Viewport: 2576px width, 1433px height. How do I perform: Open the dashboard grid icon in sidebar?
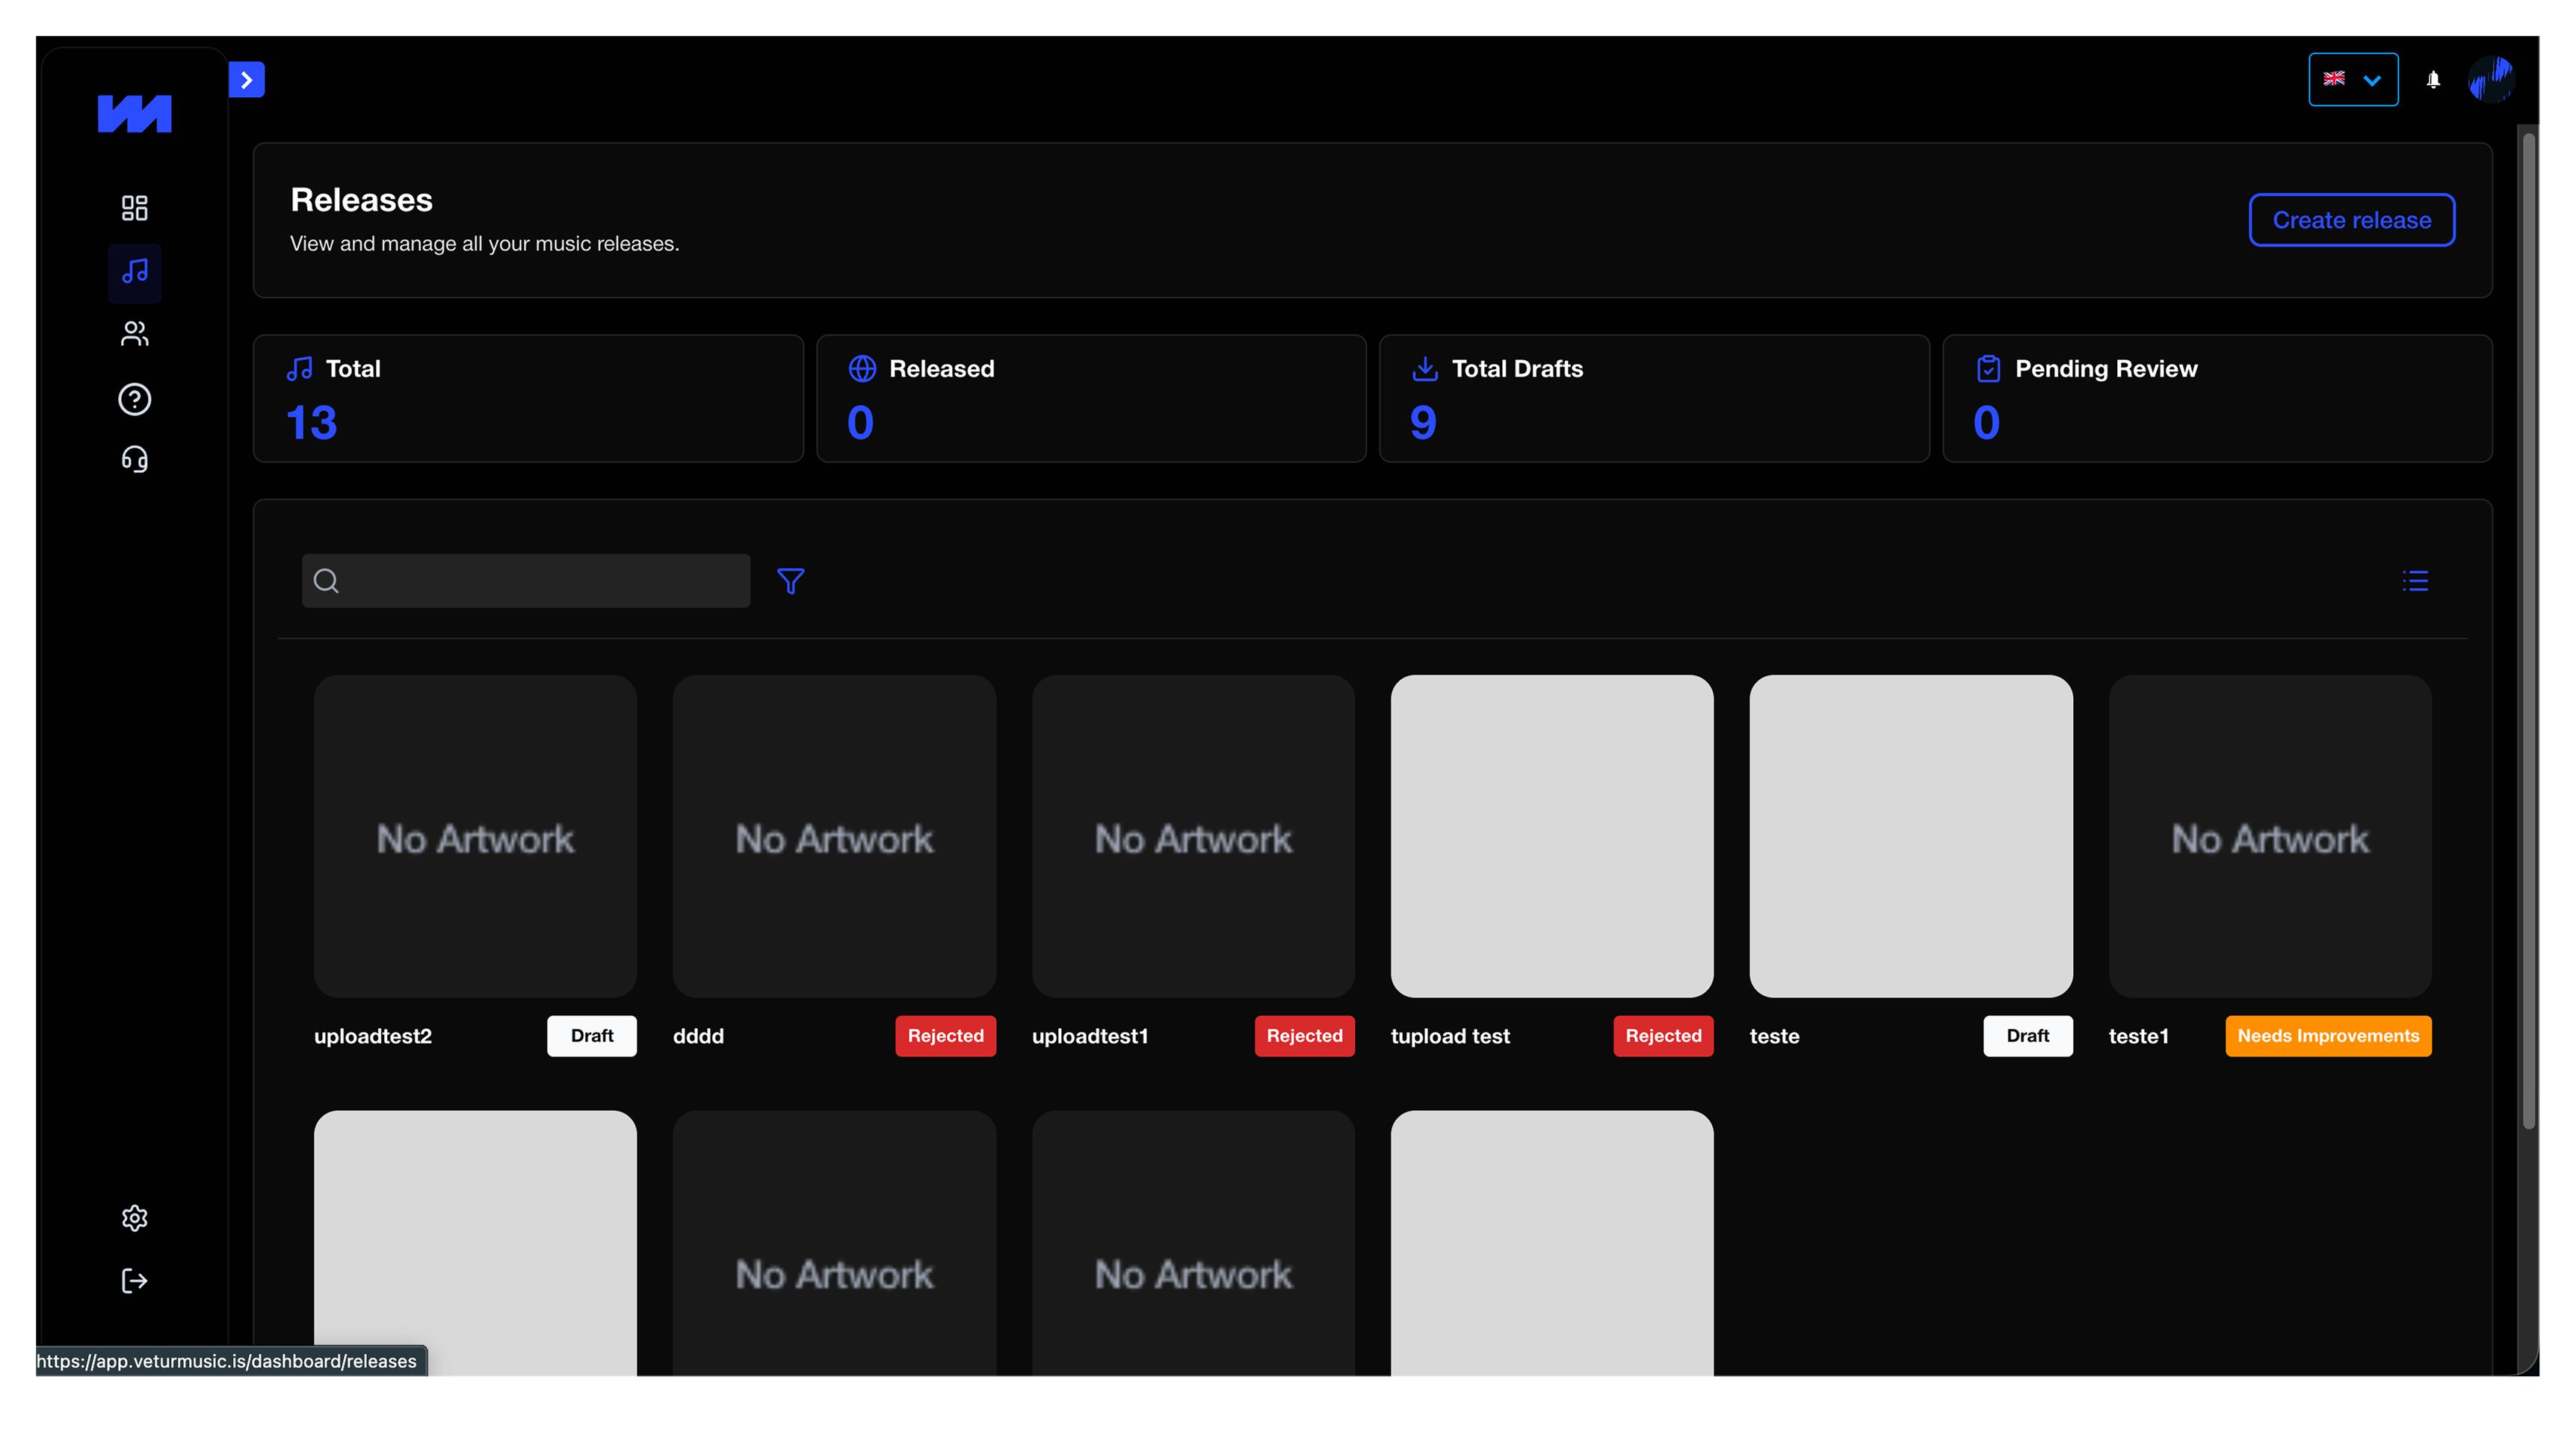134,208
